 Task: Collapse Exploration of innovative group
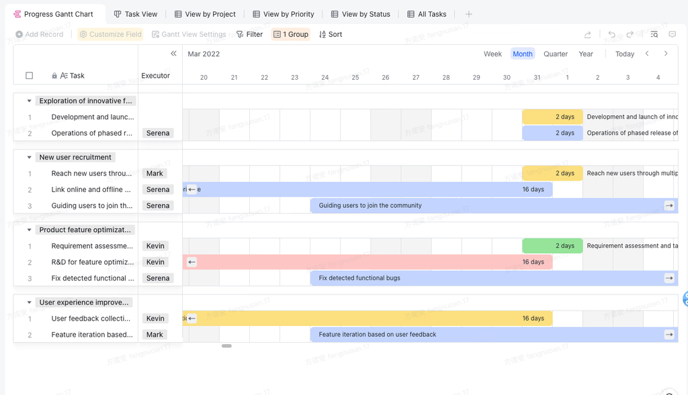pyautogui.click(x=29, y=101)
